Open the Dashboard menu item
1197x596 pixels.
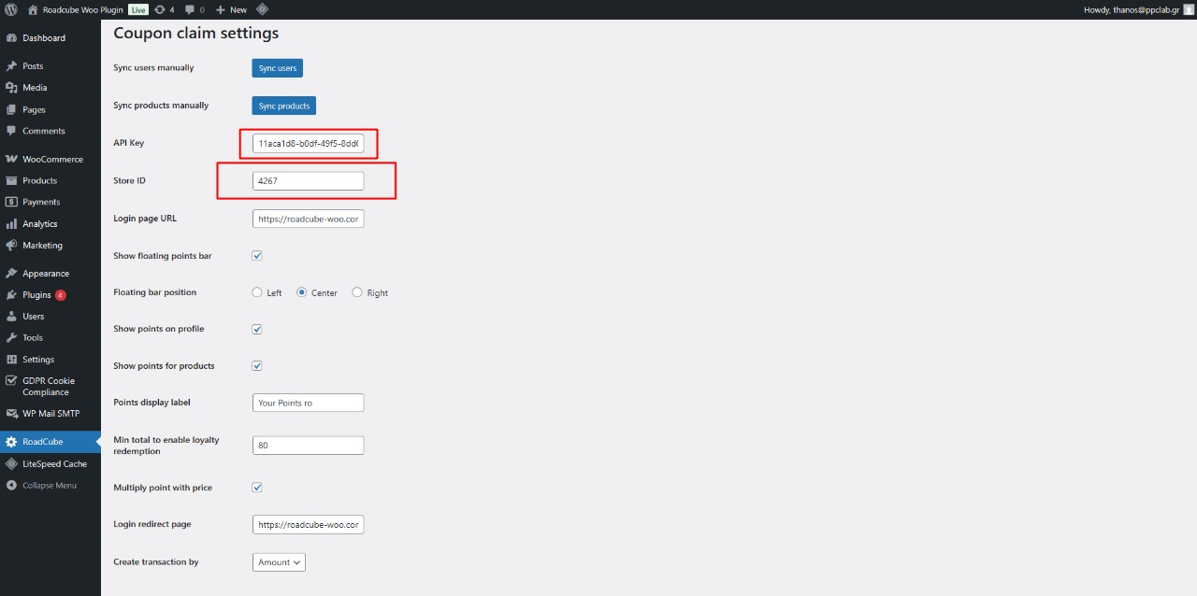[50, 38]
